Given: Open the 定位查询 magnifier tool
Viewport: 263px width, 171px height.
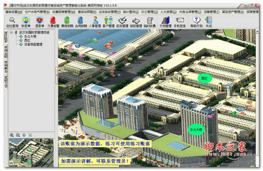Looking at the screenshot, I should pos(12,22).
